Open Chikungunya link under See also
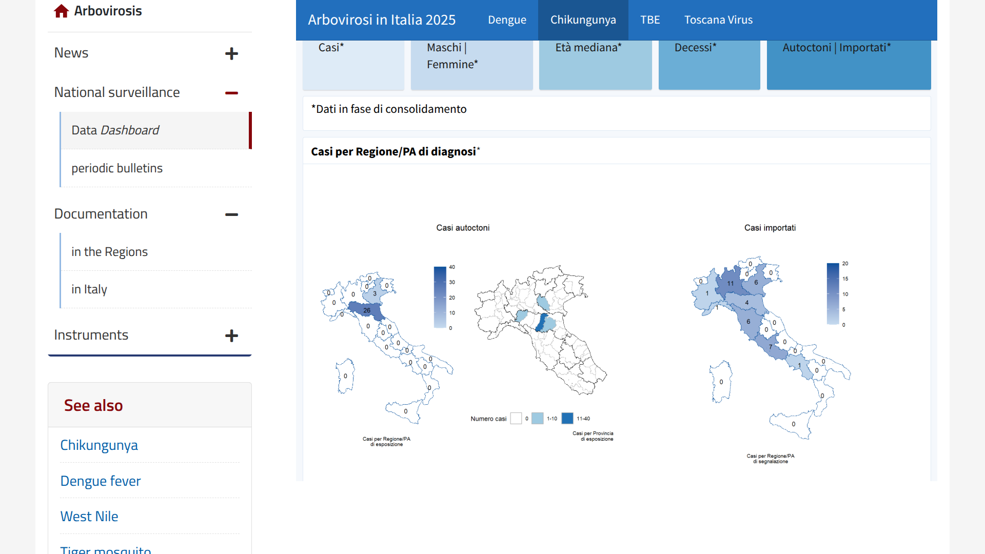The width and height of the screenshot is (985, 554). pos(99,445)
